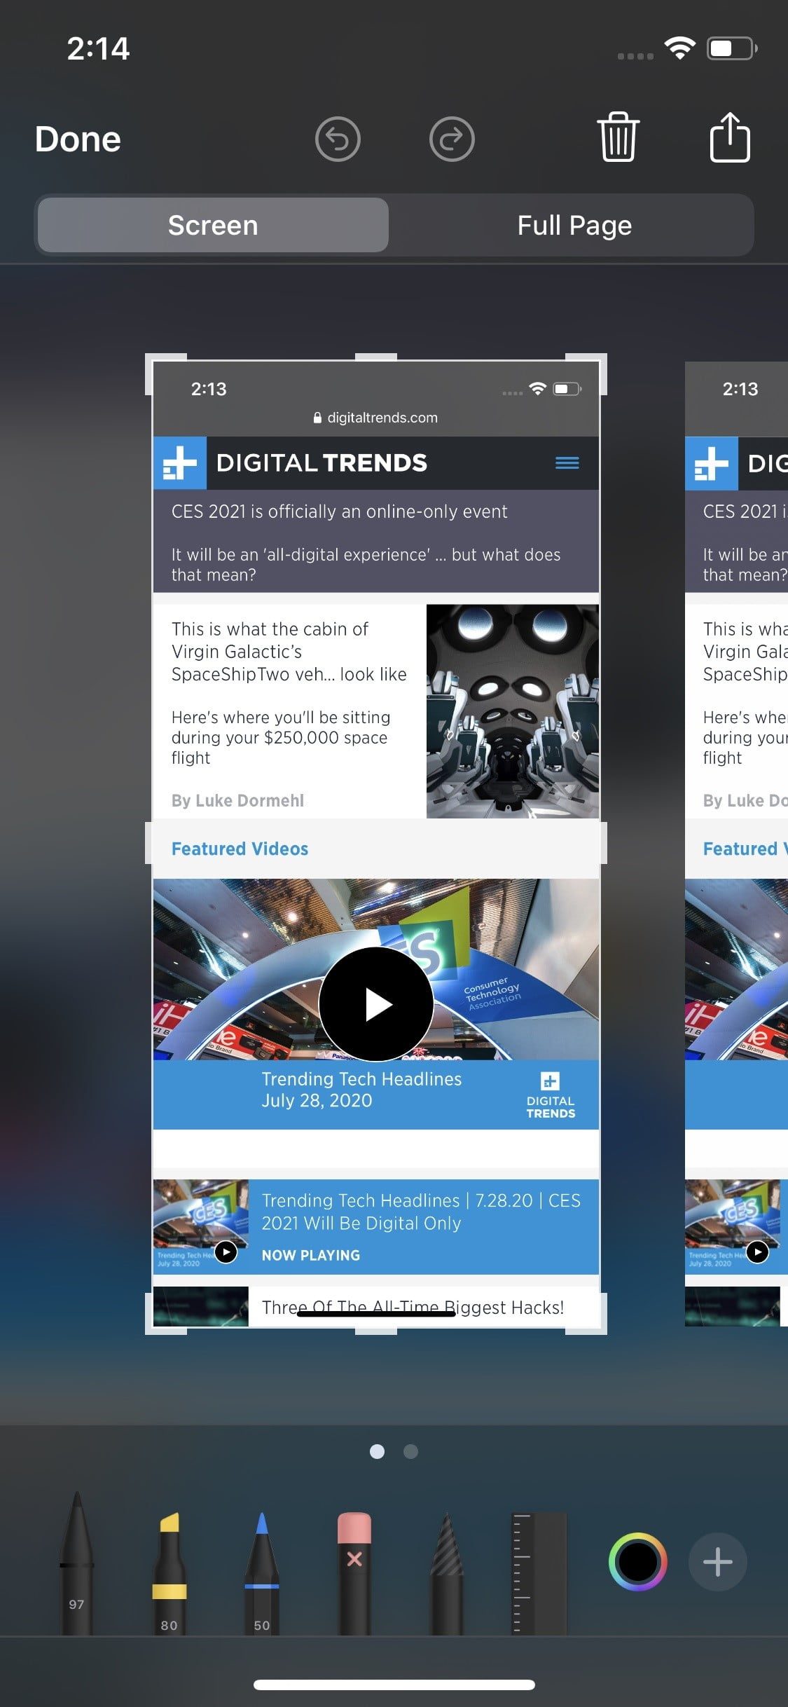Open the Digital Trends hamburger menu
The image size is (788, 1707).
point(567,463)
